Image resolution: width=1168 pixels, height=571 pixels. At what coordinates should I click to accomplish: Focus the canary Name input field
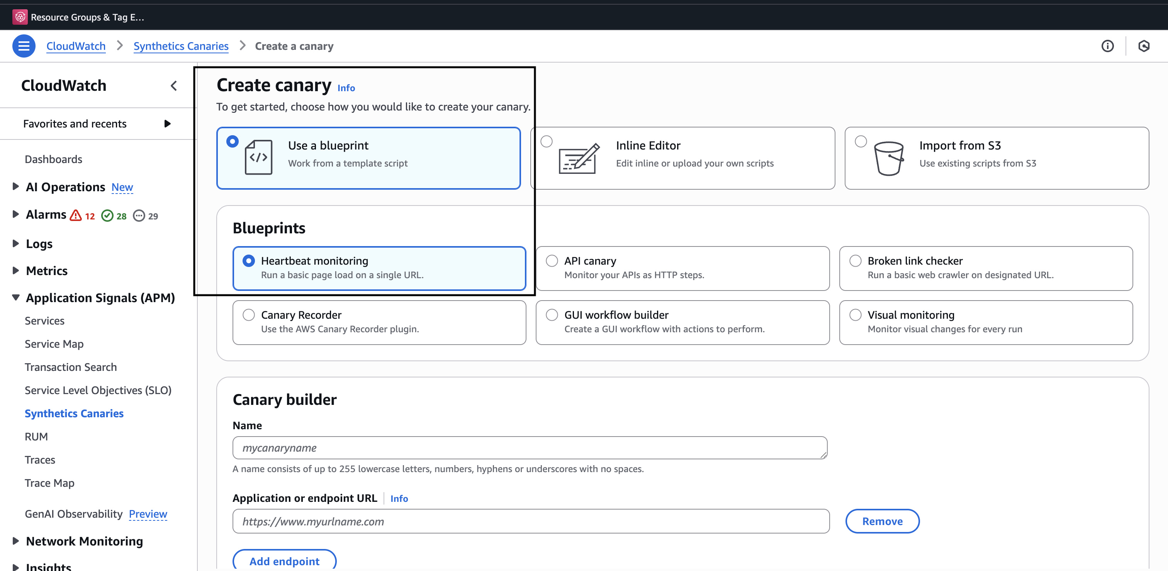[x=530, y=448]
